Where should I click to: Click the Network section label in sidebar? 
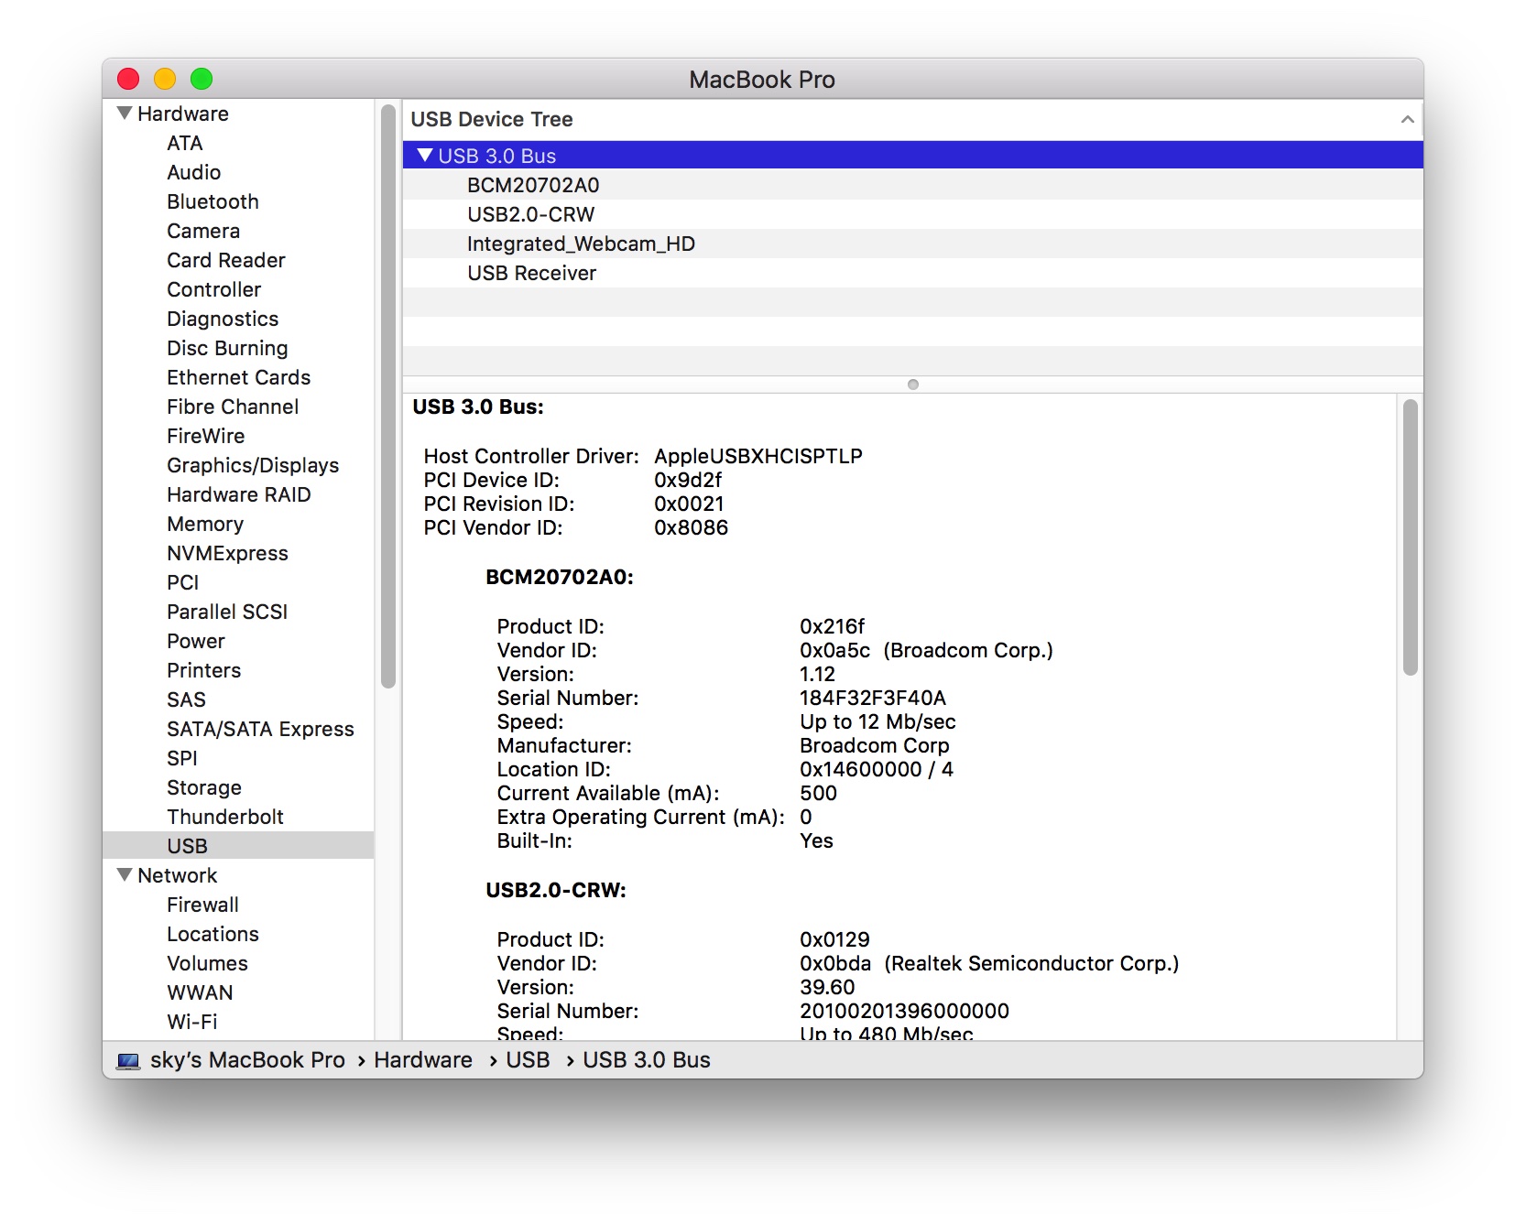coord(178,875)
